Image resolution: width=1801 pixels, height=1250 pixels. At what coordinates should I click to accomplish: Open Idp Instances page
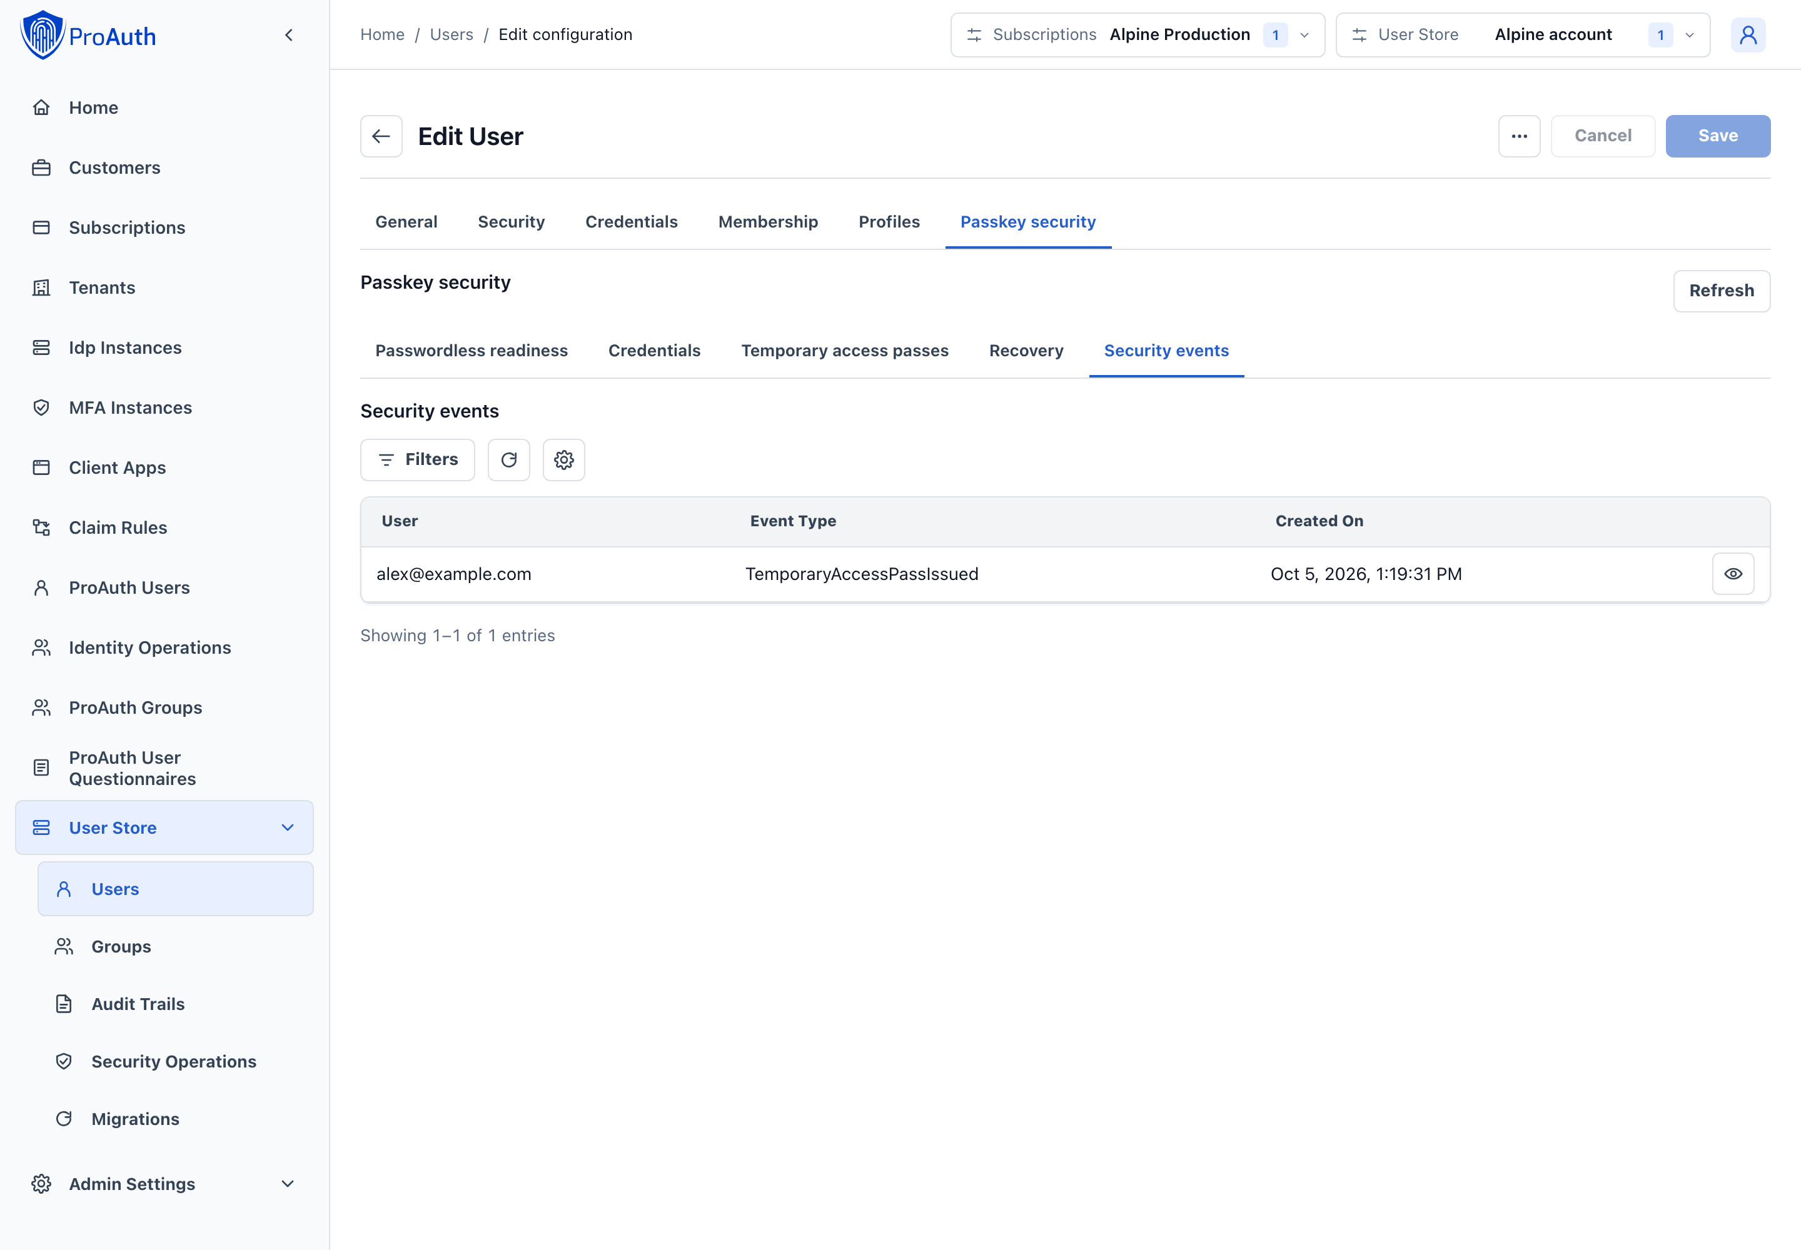(164, 347)
